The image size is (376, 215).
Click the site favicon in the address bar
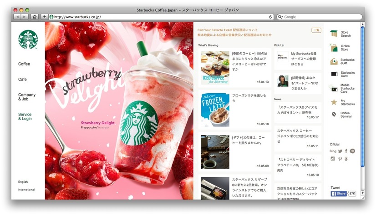pyautogui.click(x=51, y=17)
